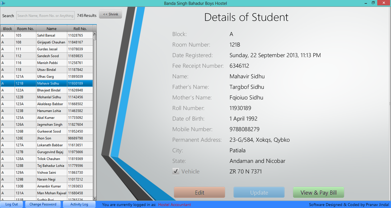The image size is (391, 208).
Task: Select the Vishwa Saini row
Action: (47, 173)
